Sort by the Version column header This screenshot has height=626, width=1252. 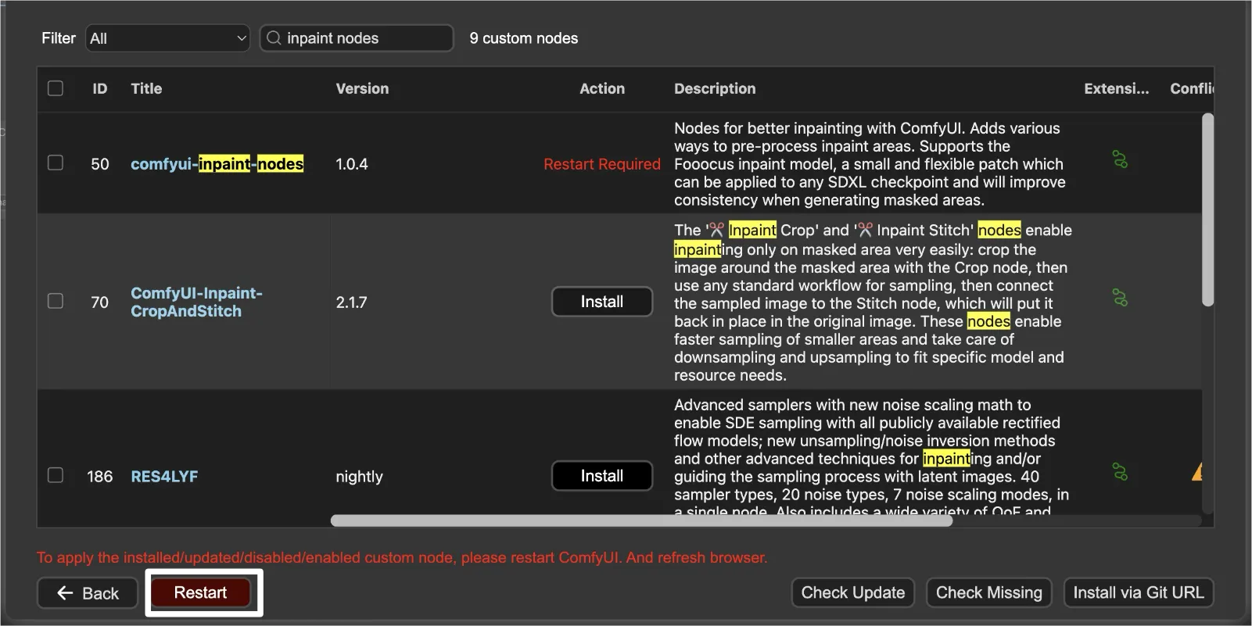362,88
